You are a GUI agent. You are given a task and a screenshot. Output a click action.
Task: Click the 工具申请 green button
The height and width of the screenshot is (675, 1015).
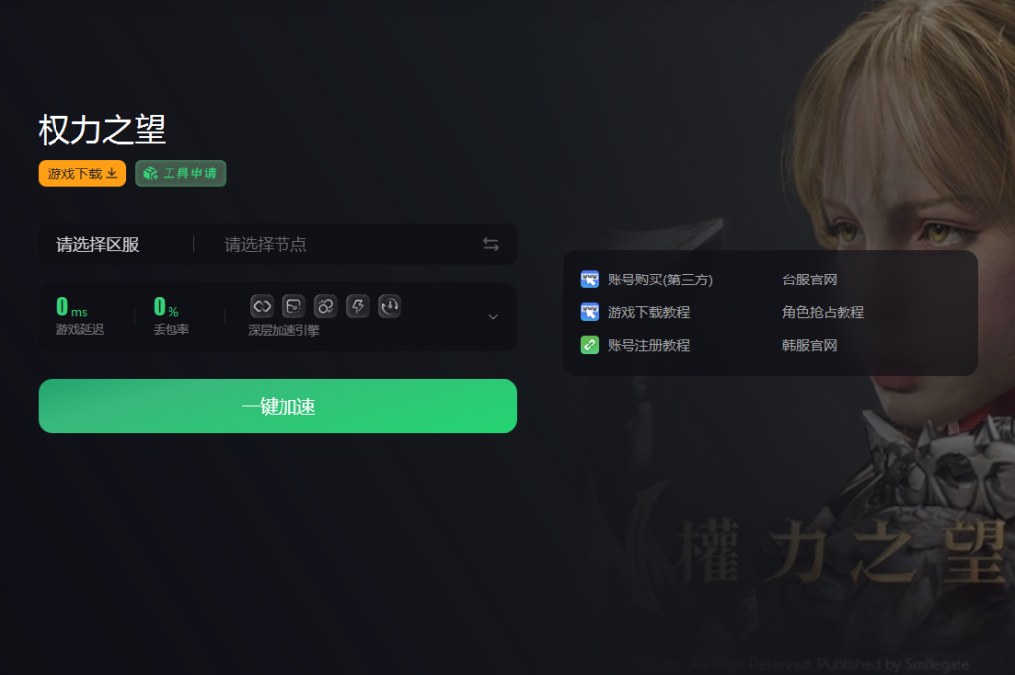pos(180,173)
